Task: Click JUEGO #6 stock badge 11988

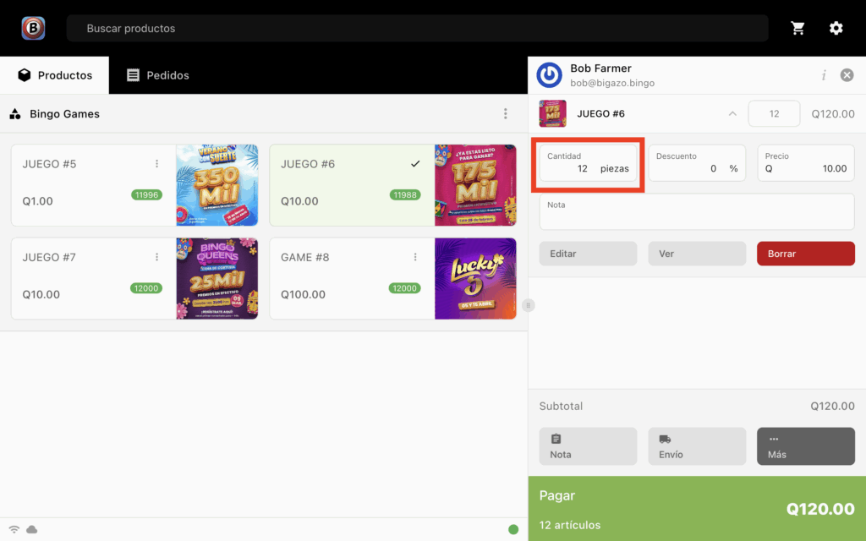Action: (x=405, y=195)
